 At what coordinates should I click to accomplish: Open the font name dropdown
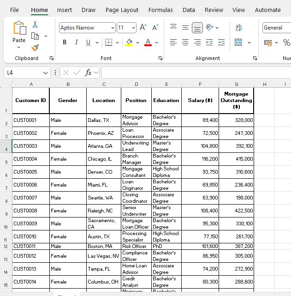coord(113,28)
